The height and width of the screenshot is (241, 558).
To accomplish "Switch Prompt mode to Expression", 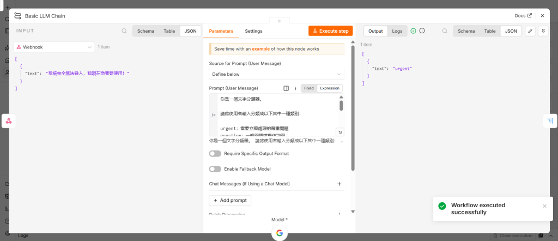I will (330, 88).
